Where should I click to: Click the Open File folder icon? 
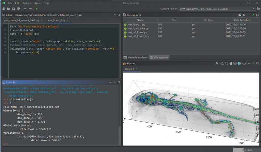[x=8, y=8]
